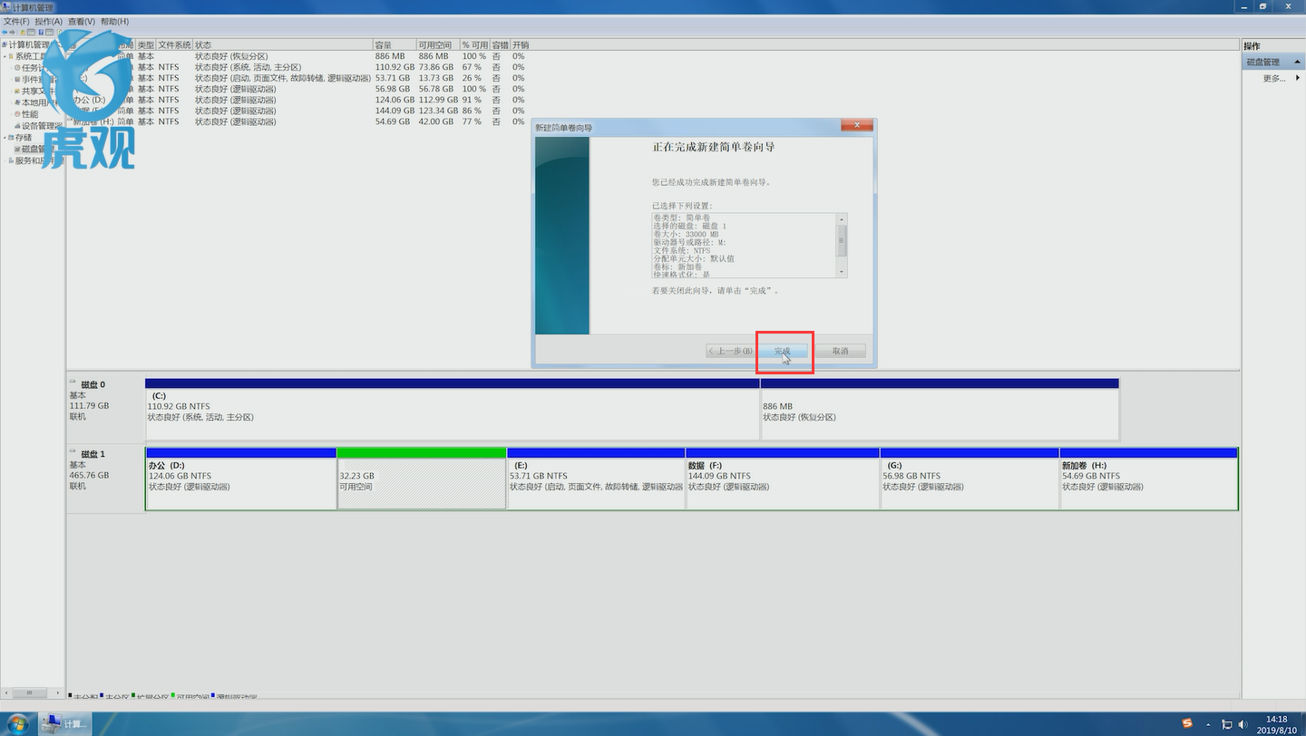
Task: Click the scrollbar thumb in the settings list
Action: pos(842,240)
